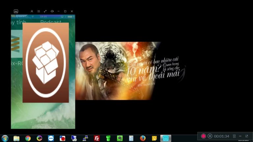
Task: Open File Explorer from the taskbar
Action: pyautogui.click(x=16, y=138)
